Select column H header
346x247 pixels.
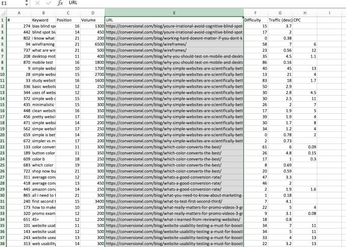305,13
